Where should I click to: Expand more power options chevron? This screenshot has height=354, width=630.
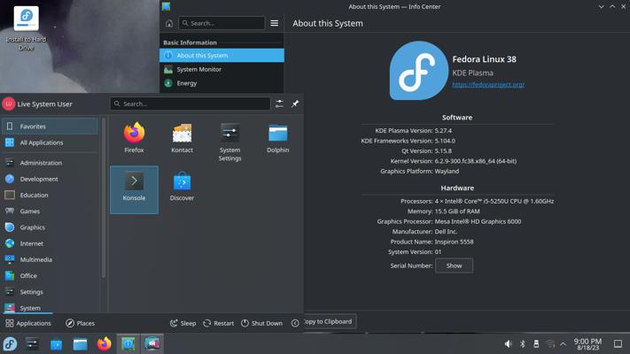click(295, 323)
